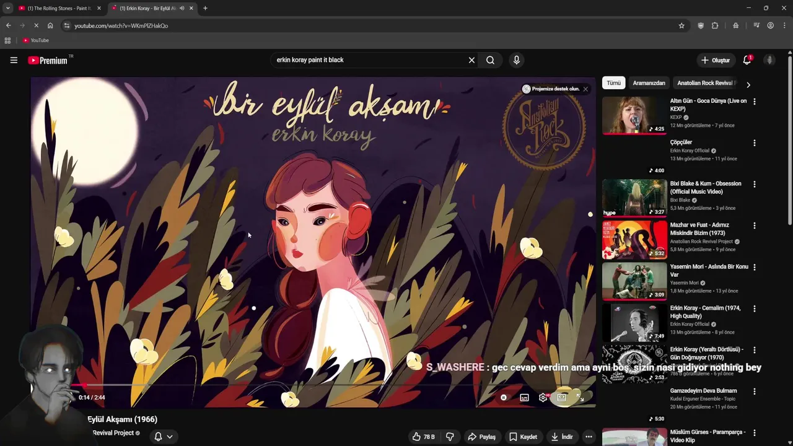Go back with browser back arrow

point(8,25)
